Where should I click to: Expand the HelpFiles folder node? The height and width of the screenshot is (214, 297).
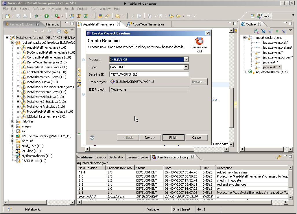pyautogui.click(x=12, y=121)
